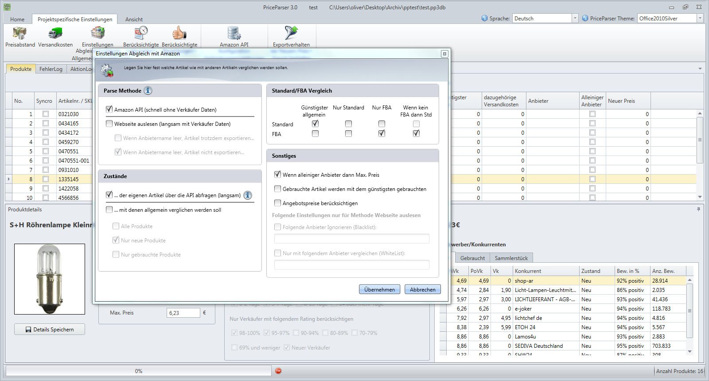Screen dimensions: 709x381
Task: Tick Standard row Nur FBA checkbox
Action: 382,124
